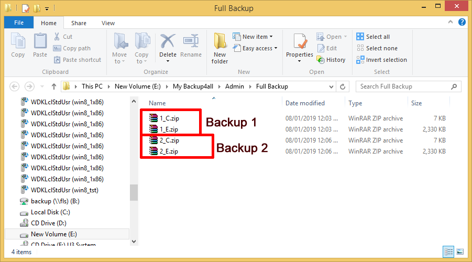Click Select none
This screenshot has height=262, width=472.
(377, 48)
